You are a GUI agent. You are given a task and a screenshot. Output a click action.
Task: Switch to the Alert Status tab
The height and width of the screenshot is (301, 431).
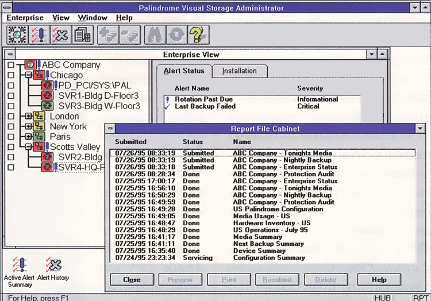(184, 71)
